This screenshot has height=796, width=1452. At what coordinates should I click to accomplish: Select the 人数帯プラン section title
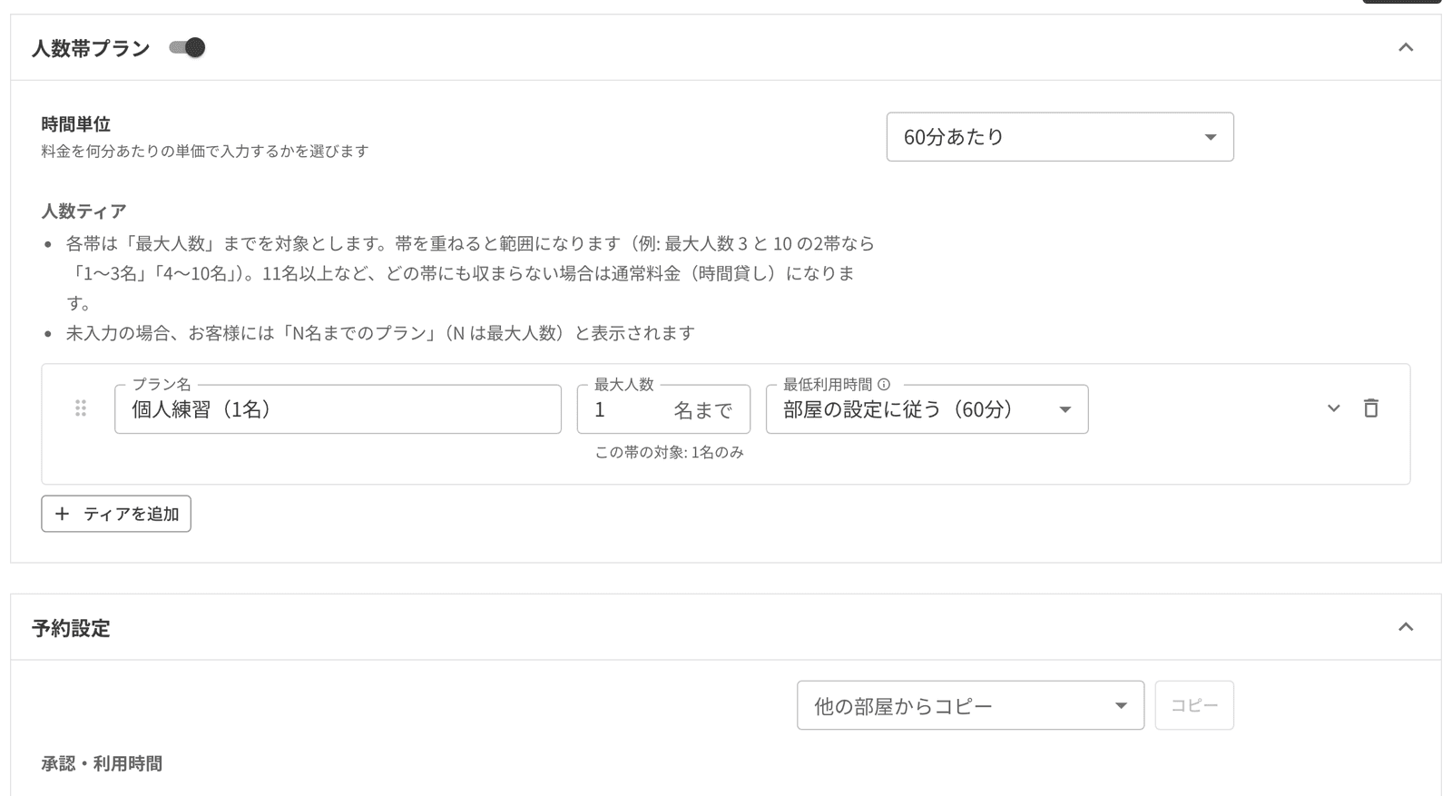pyautogui.click(x=91, y=48)
